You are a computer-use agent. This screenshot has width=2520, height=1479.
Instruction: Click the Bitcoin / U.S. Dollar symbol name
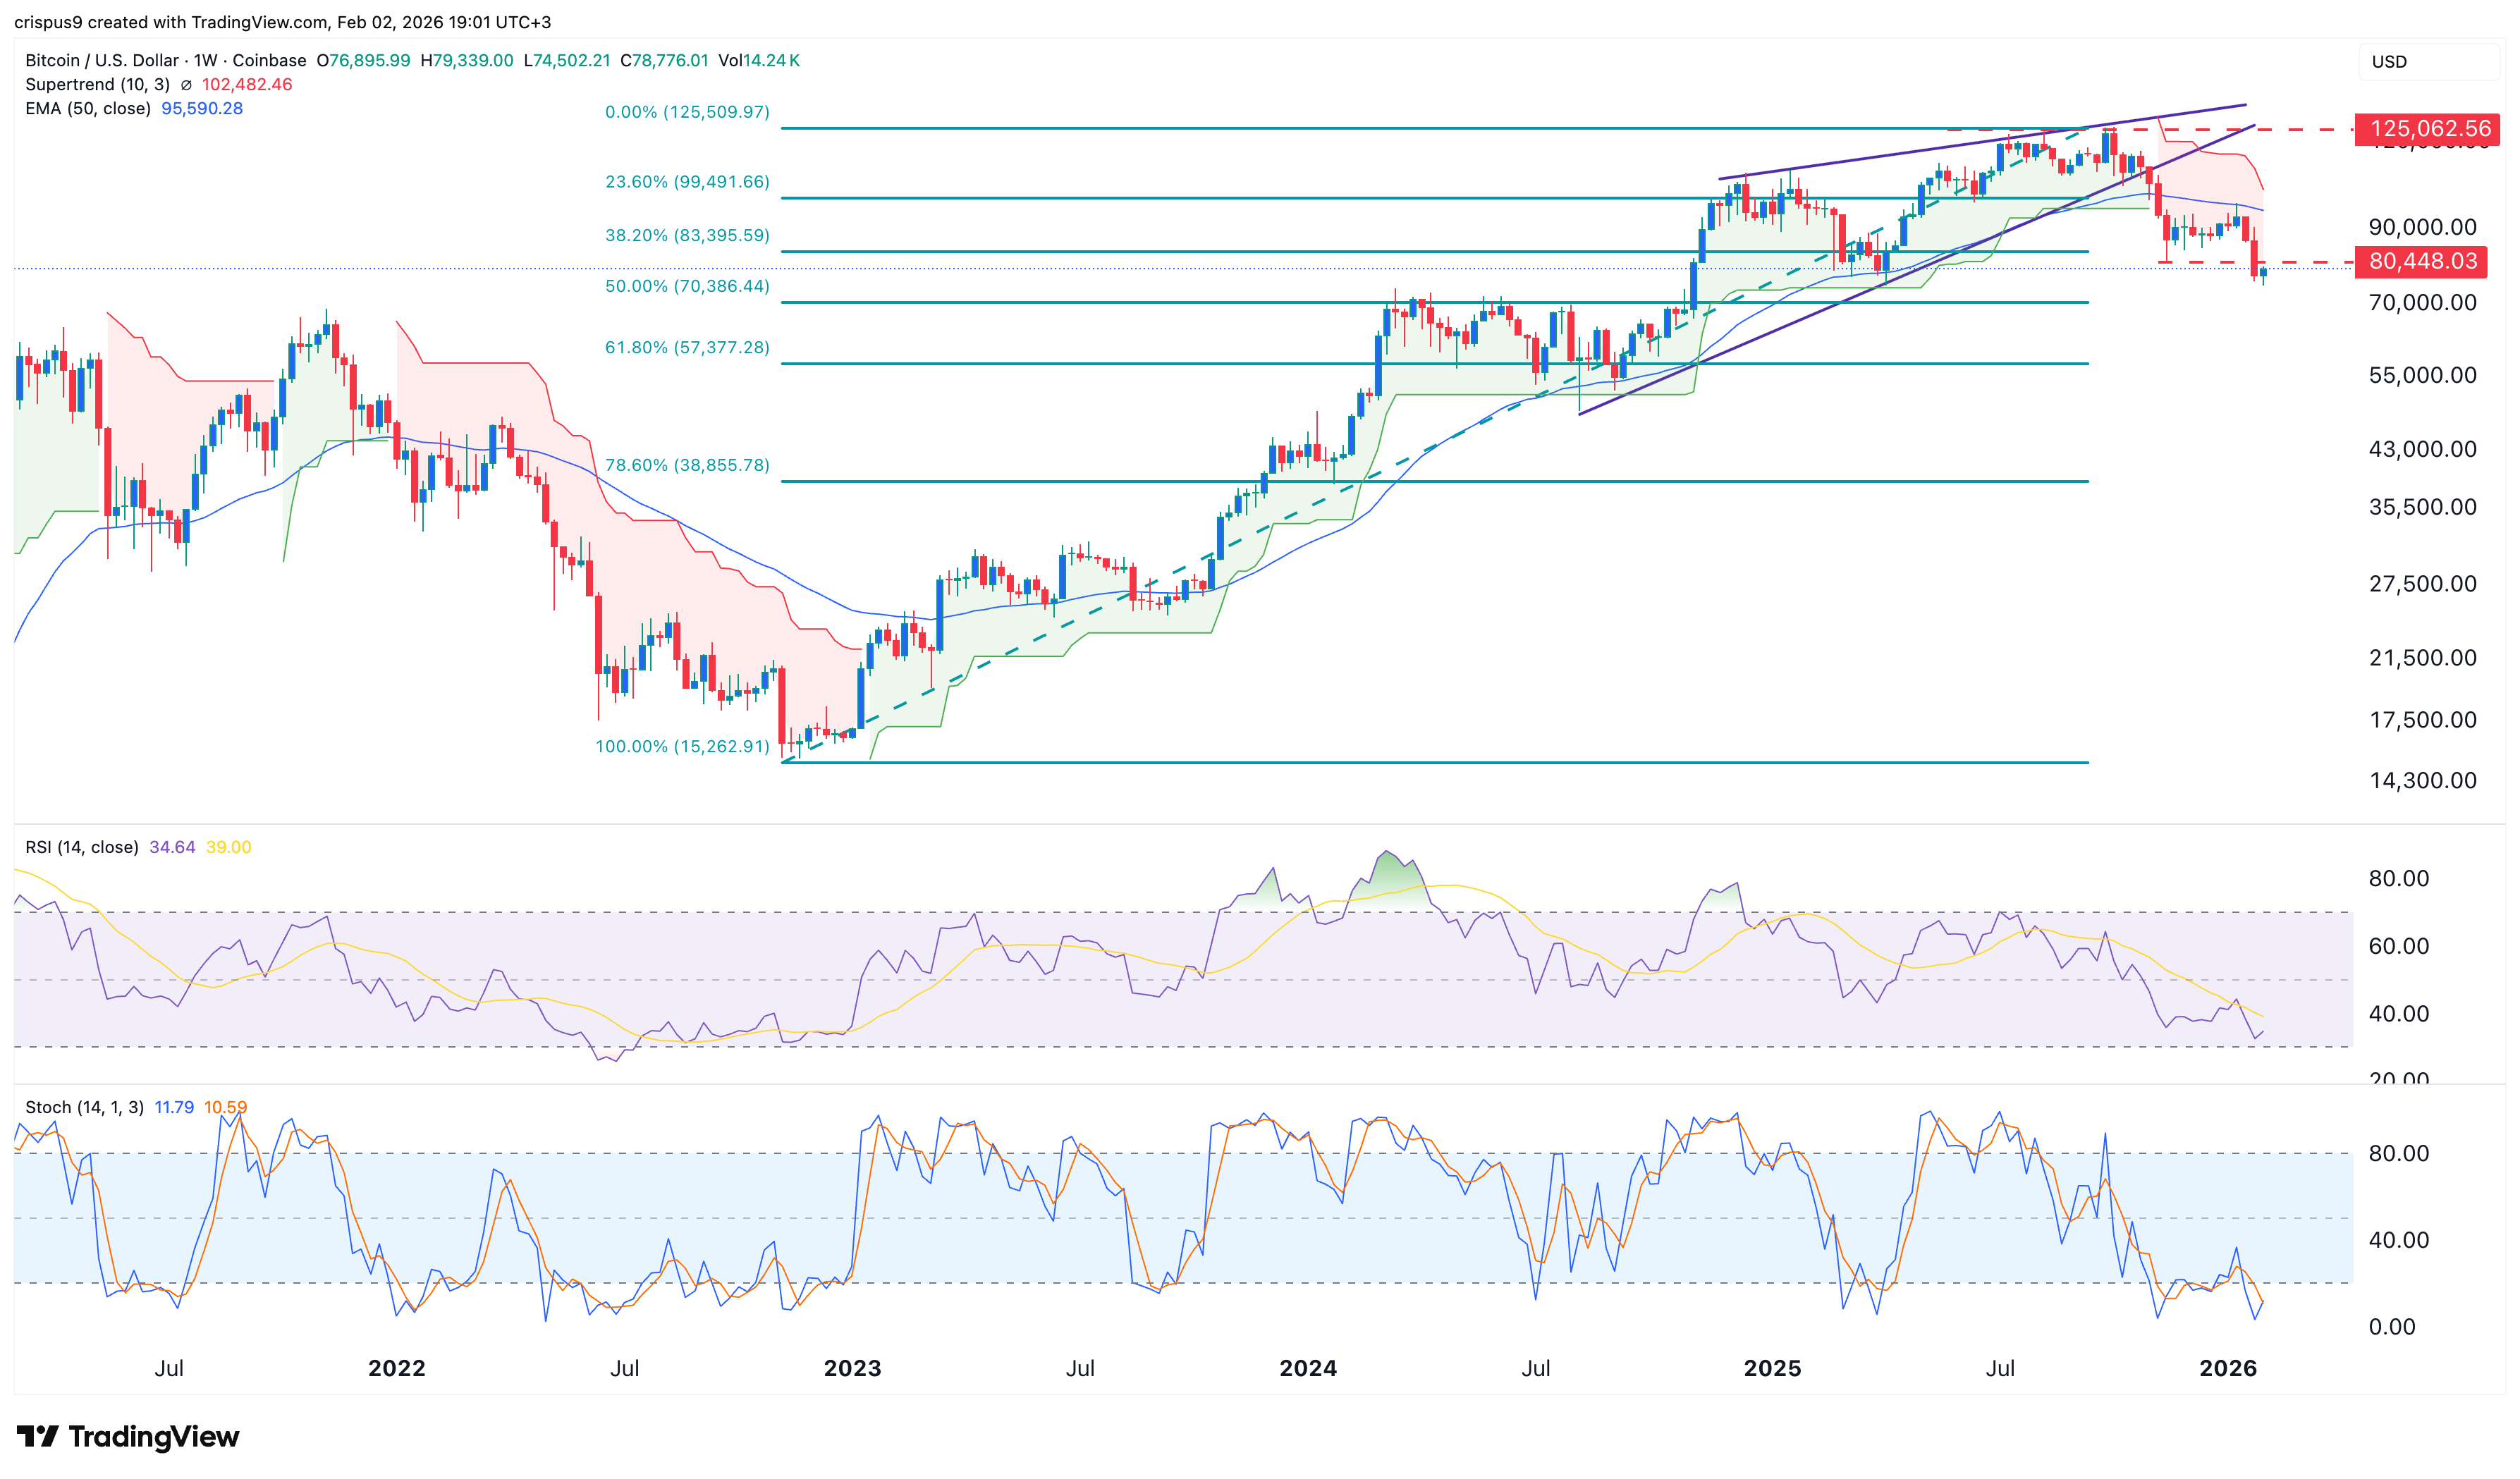100,61
